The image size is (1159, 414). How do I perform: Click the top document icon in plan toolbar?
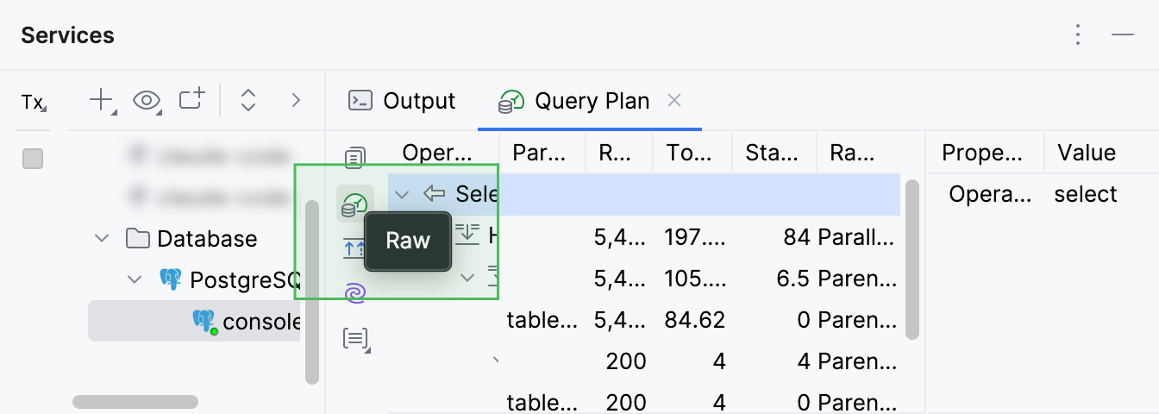coord(354,159)
